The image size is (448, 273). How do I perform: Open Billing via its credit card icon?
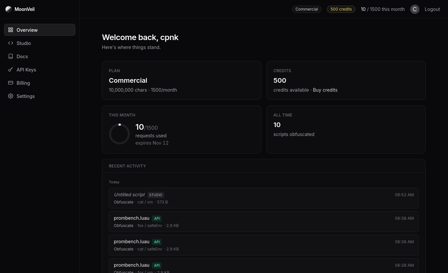click(x=11, y=83)
